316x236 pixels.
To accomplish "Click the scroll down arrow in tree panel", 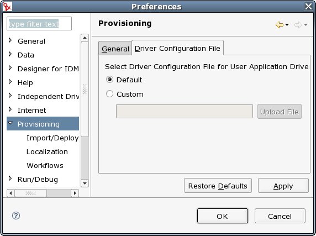I will (85, 183).
